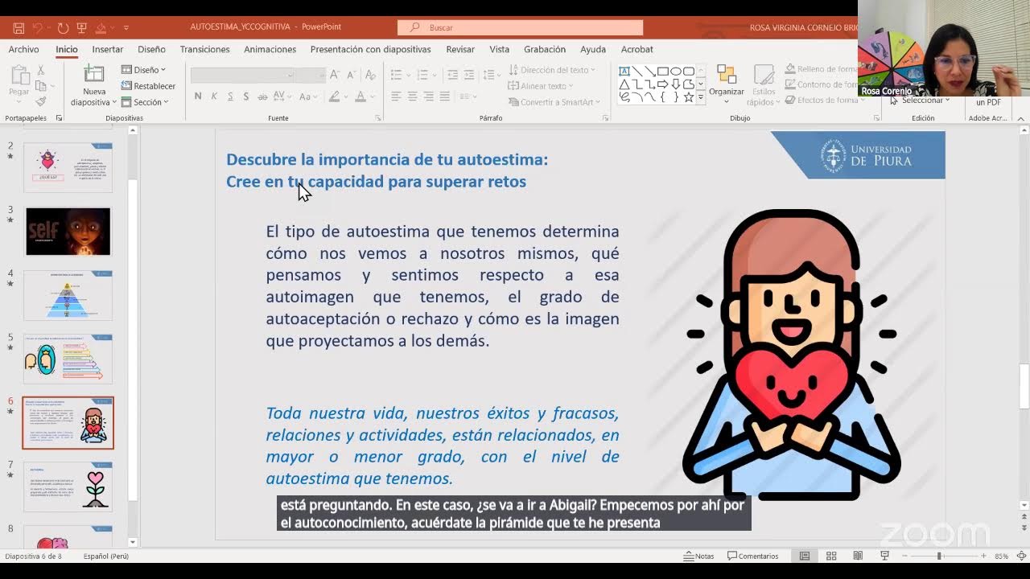Decrease list indent level
1030x579 pixels.
pos(453,75)
